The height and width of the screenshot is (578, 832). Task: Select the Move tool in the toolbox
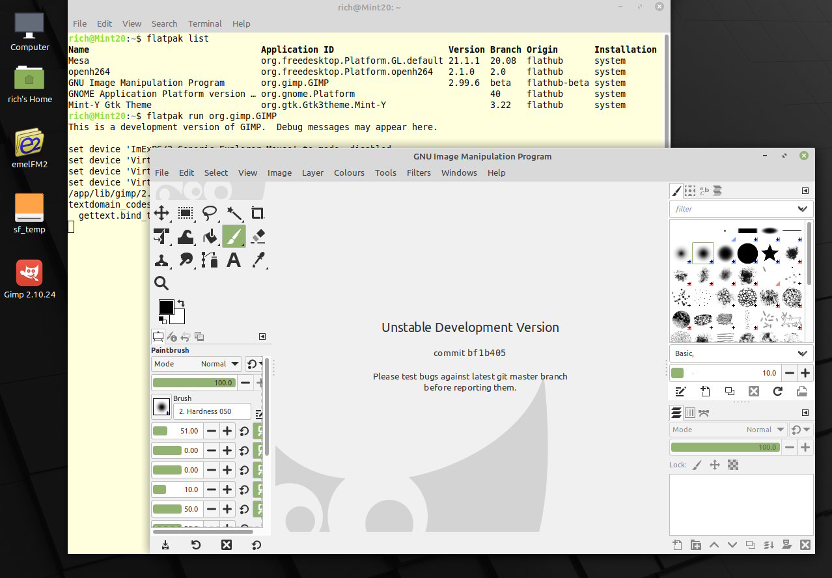coord(161,213)
